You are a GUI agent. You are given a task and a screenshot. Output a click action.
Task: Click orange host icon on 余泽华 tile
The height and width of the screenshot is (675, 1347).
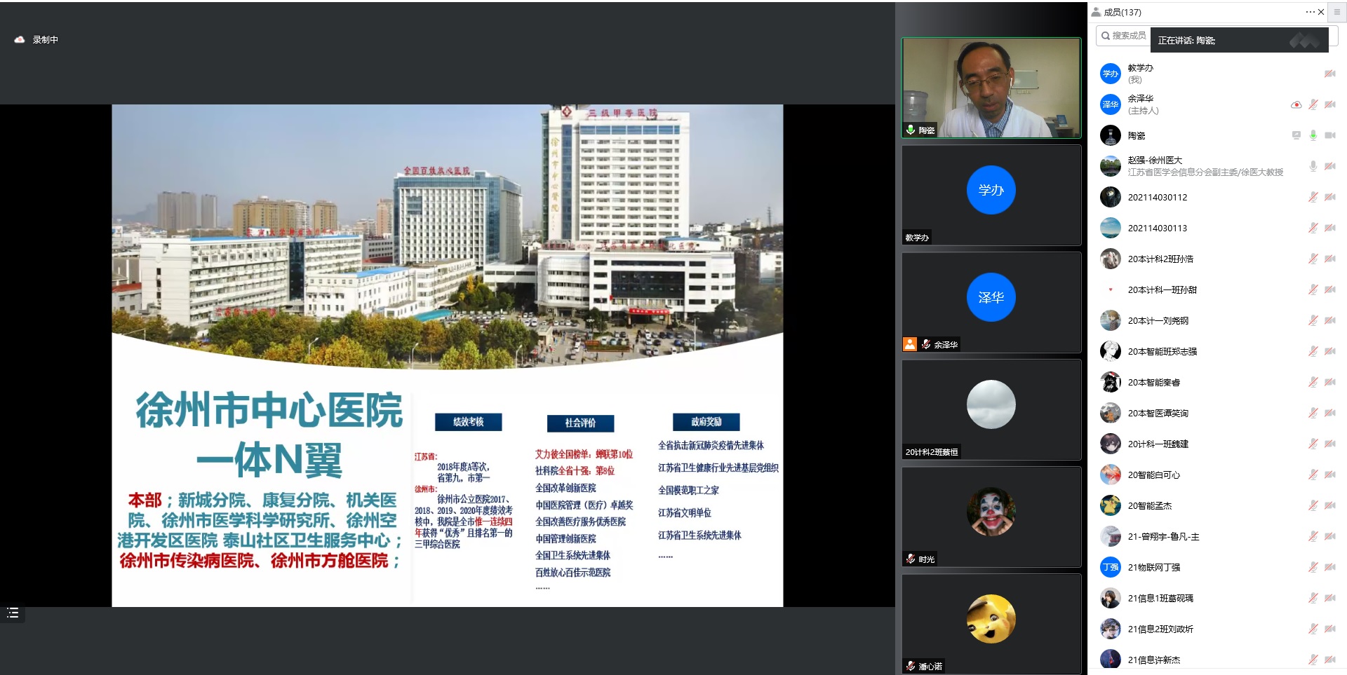tap(910, 344)
